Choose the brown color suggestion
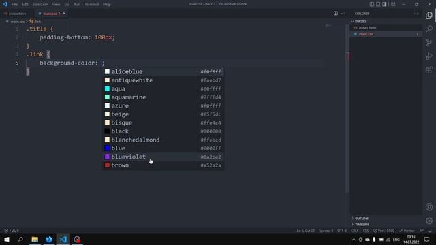This screenshot has width=436, height=245. coord(163,165)
